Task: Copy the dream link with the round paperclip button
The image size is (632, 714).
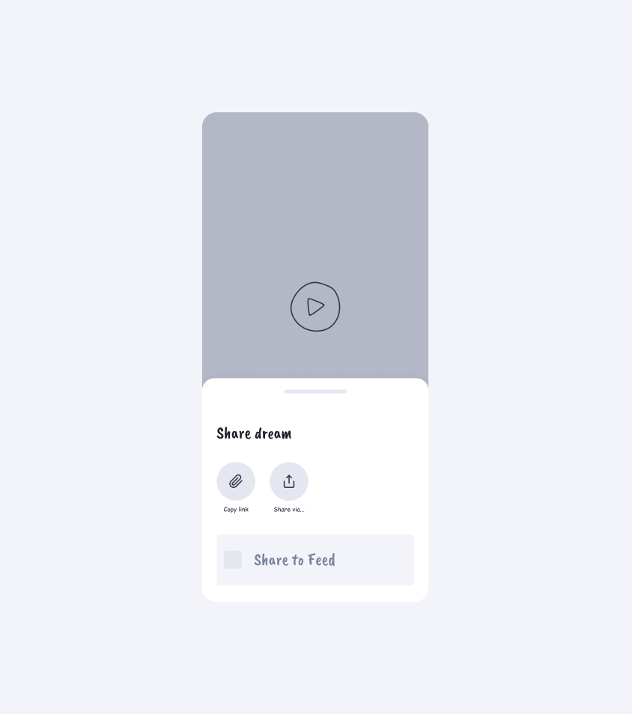Action: [x=236, y=481]
